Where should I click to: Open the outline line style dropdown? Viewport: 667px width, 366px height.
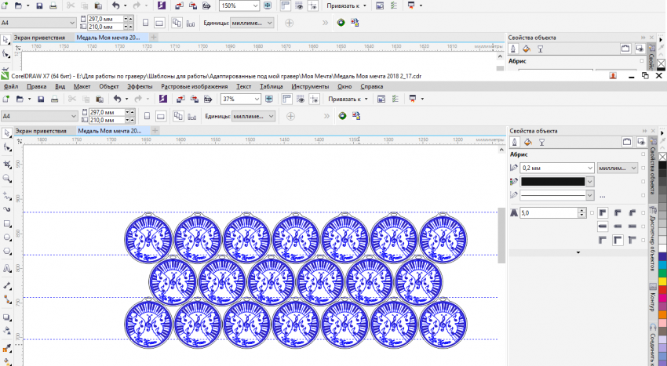click(x=589, y=194)
